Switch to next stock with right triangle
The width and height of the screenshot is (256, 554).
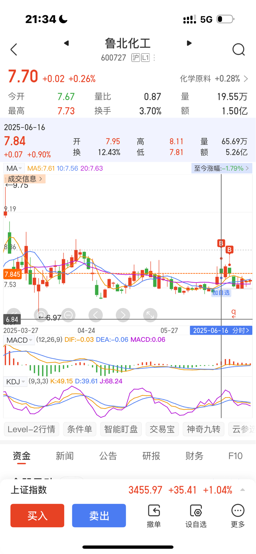(x=189, y=43)
